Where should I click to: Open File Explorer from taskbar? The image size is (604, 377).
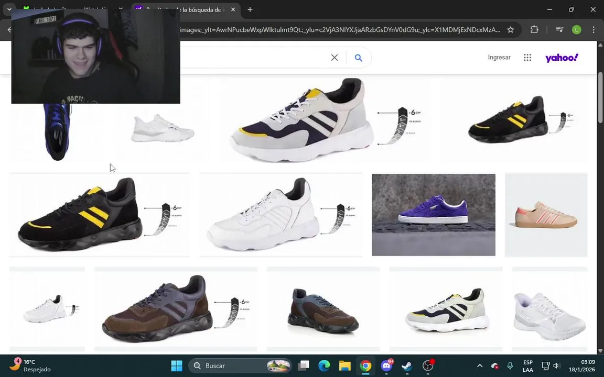(x=345, y=365)
